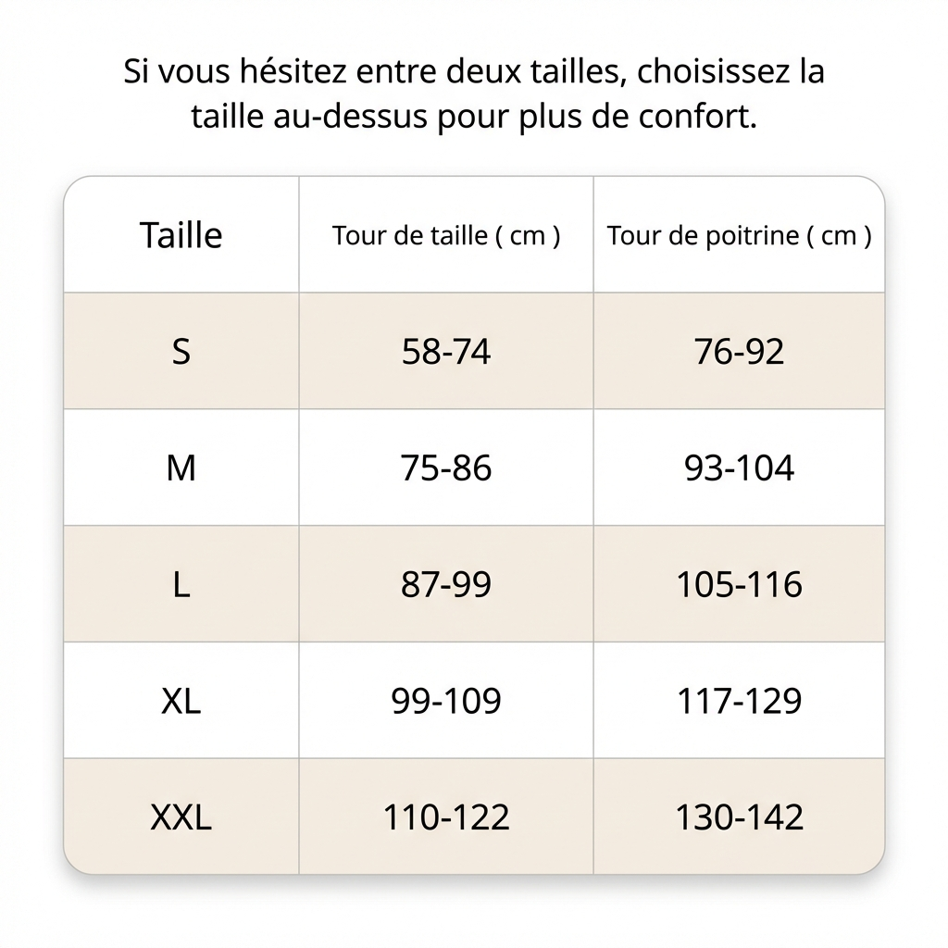The width and height of the screenshot is (948, 948).
Task: Select the "Tour de poitrine ( cm )" header
Action: coord(739,235)
